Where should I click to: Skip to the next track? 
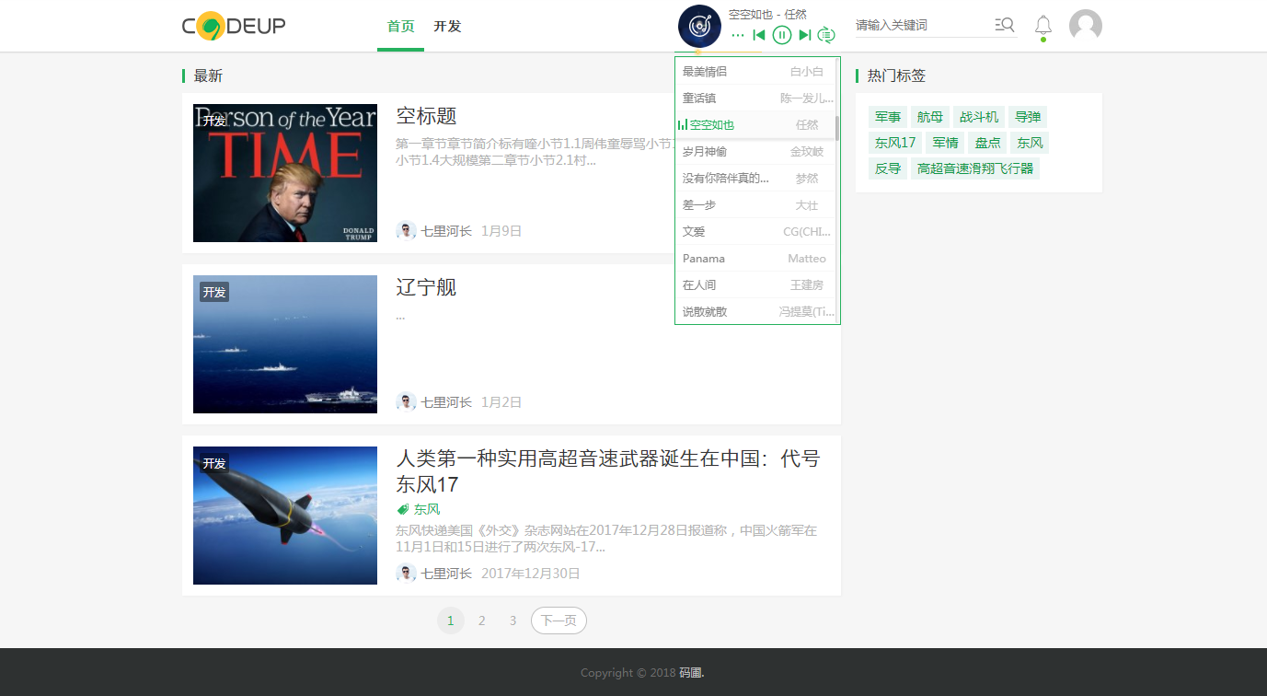pyautogui.click(x=805, y=35)
